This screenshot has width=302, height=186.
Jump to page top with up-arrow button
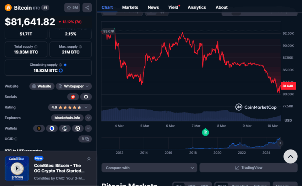click(x=290, y=156)
